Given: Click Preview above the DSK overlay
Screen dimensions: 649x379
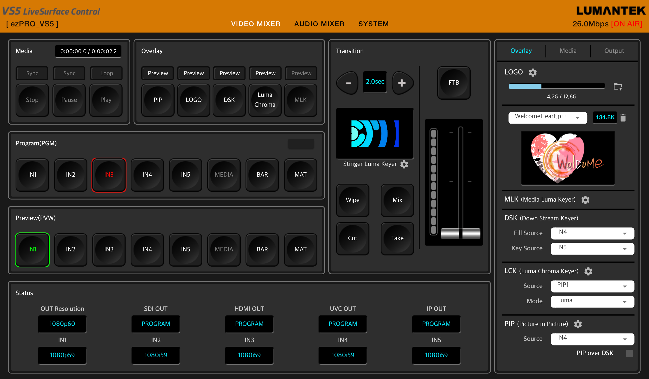Looking at the screenshot, I should [x=229, y=73].
